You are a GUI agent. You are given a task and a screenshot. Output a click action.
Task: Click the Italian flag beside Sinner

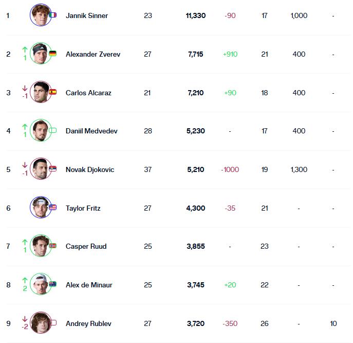53,15
